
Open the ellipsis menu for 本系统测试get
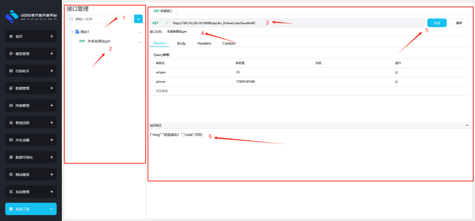[139, 42]
